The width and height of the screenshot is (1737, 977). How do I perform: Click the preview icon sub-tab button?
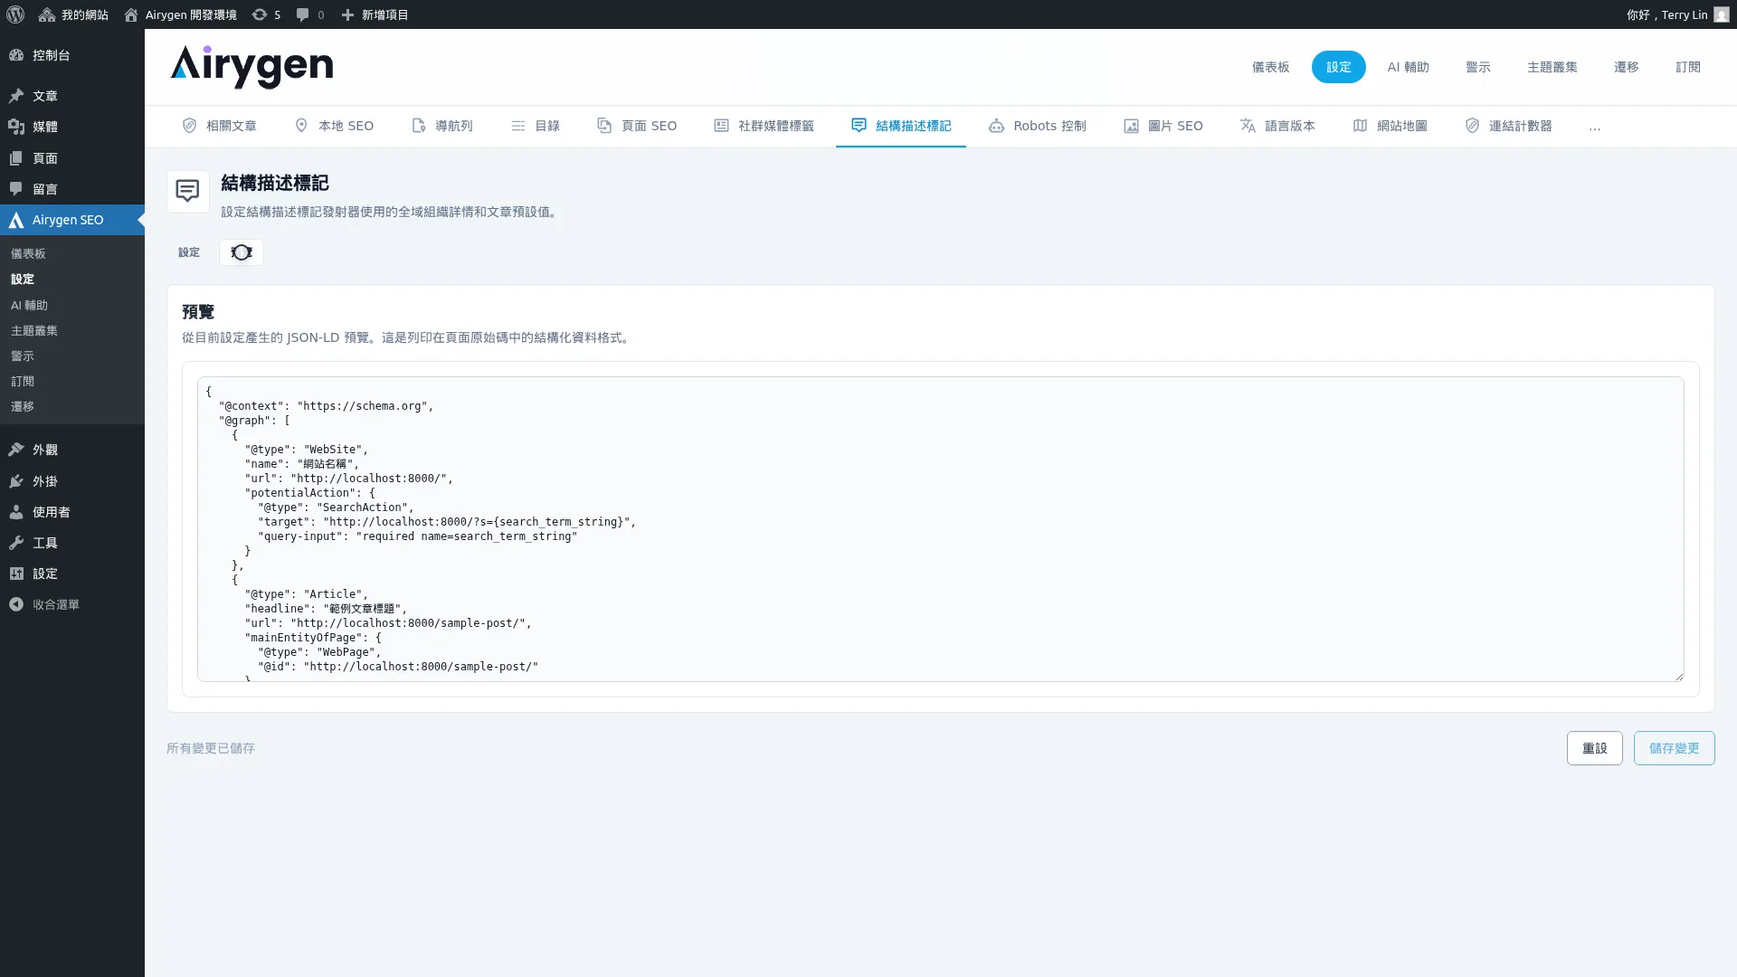[242, 252]
